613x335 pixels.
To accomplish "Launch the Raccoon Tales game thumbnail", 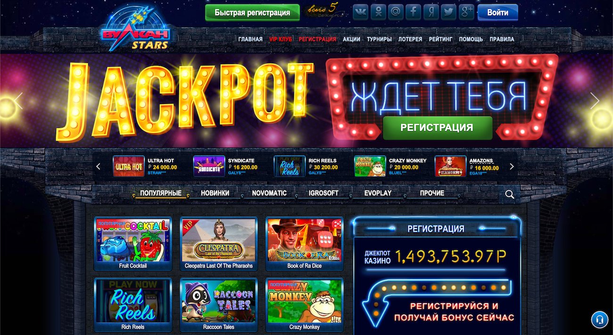I will pyautogui.click(x=219, y=305).
